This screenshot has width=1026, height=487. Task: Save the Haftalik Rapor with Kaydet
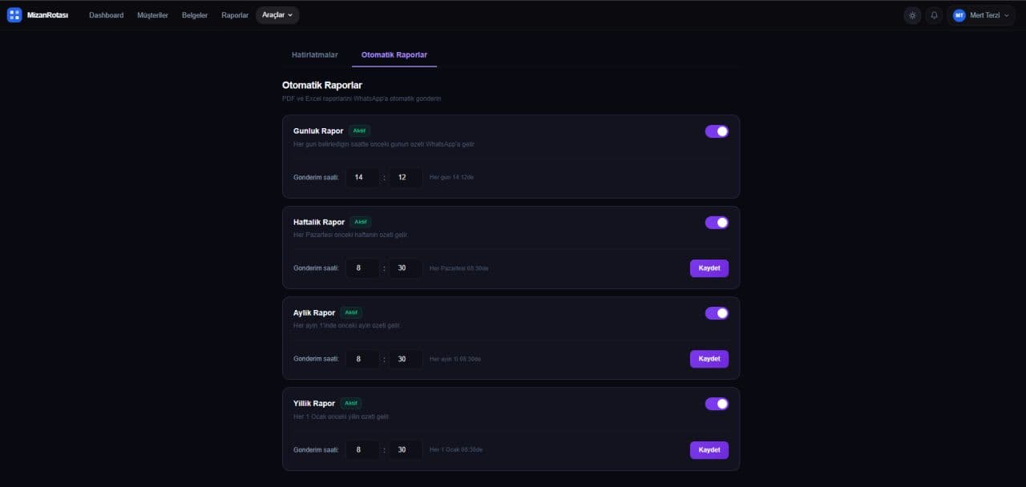point(709,268)
